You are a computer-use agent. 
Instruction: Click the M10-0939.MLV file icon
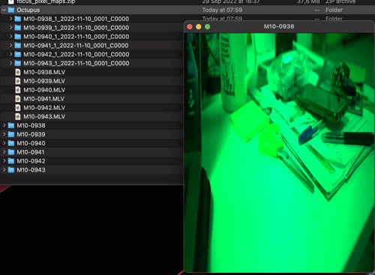pos(18,81)
